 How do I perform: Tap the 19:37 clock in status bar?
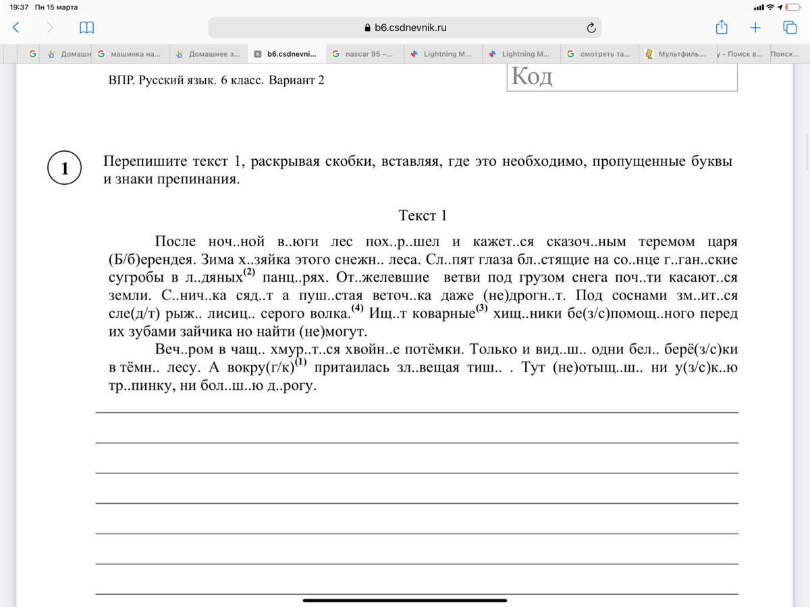(x=19, y=7)
